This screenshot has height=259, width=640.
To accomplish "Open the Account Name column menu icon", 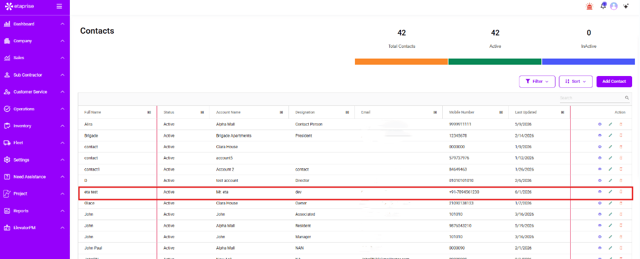I will pyautogui.click(x=281, y=112).
